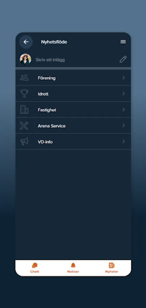This screenshot has width=146, height=308.
Task: Click the VD-info megaphone icon
Action: point(24,141)
